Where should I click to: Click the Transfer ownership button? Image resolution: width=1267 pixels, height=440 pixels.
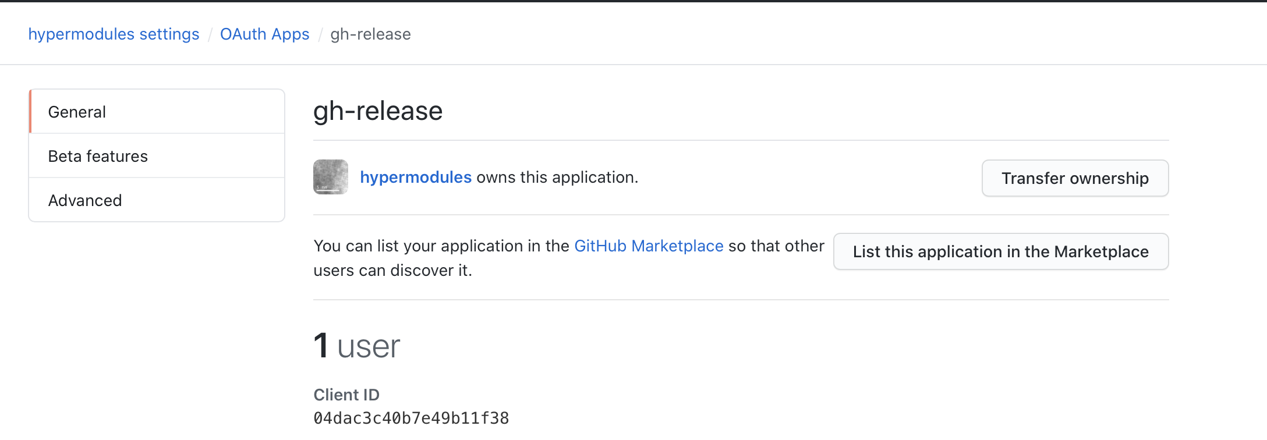click(1075, 178)
